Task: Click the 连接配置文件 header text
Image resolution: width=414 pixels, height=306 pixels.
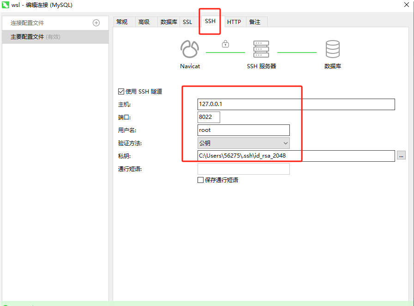Action: pos(27,23)
